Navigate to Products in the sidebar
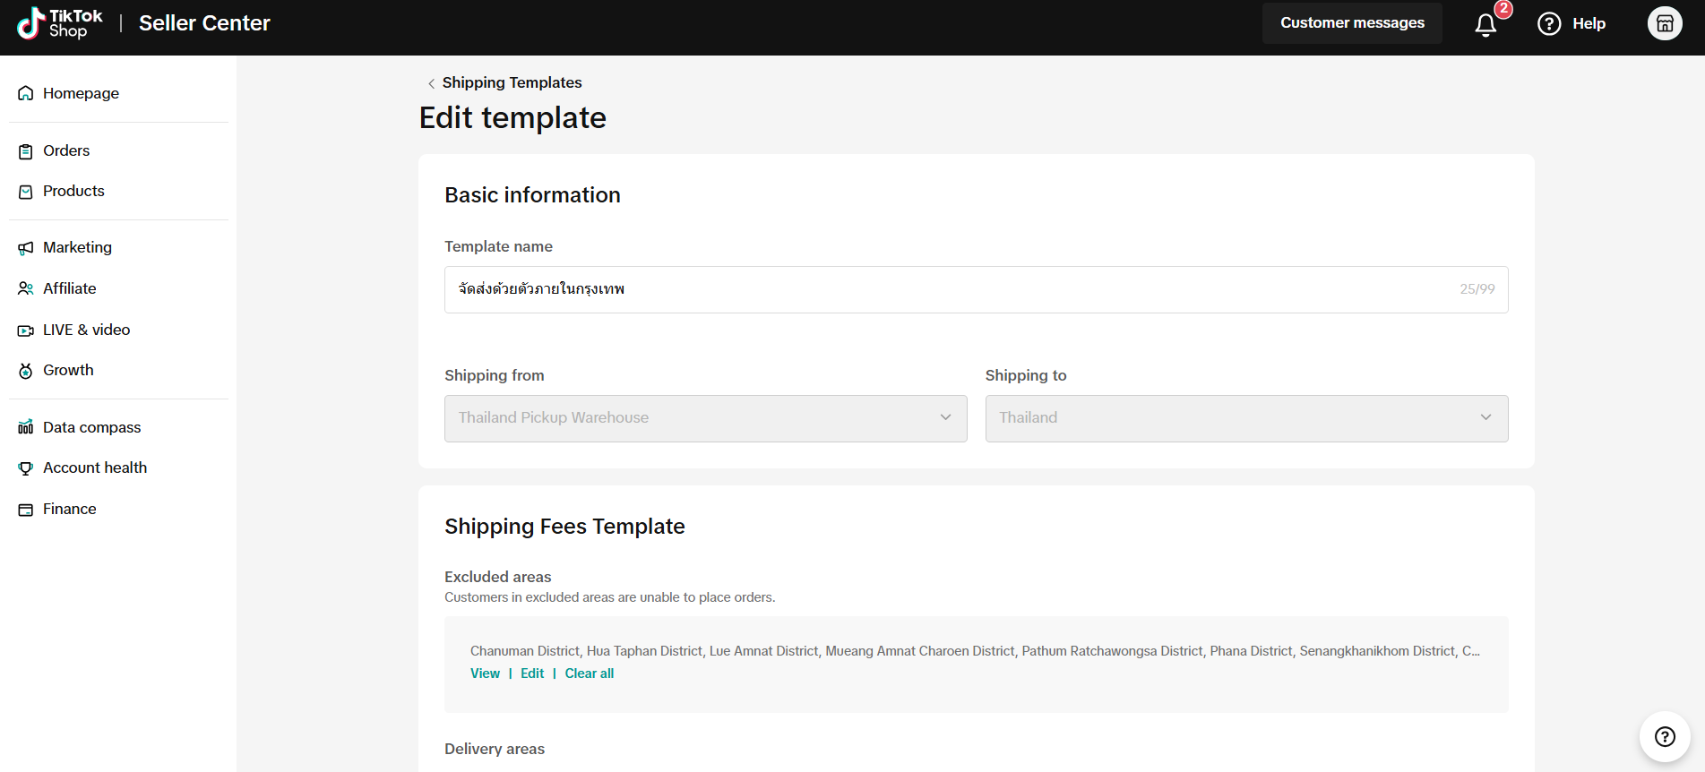The image size is (1705, 772). [x=73, y=191]
